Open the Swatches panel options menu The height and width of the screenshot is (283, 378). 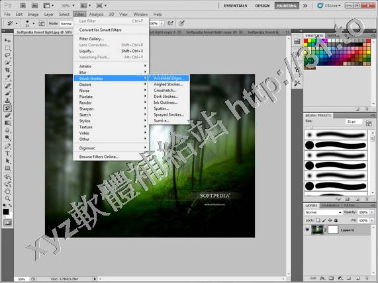tap(373, 36)
